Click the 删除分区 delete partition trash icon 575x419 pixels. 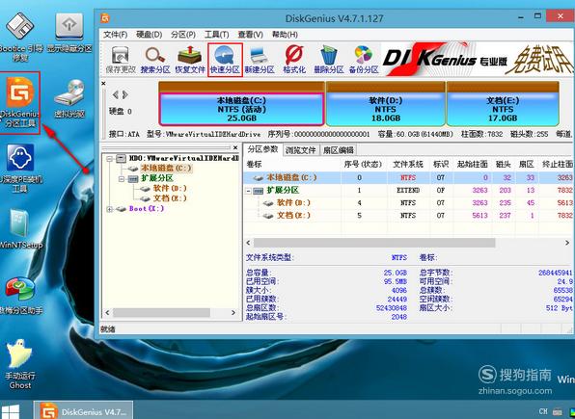pos(329,60)
